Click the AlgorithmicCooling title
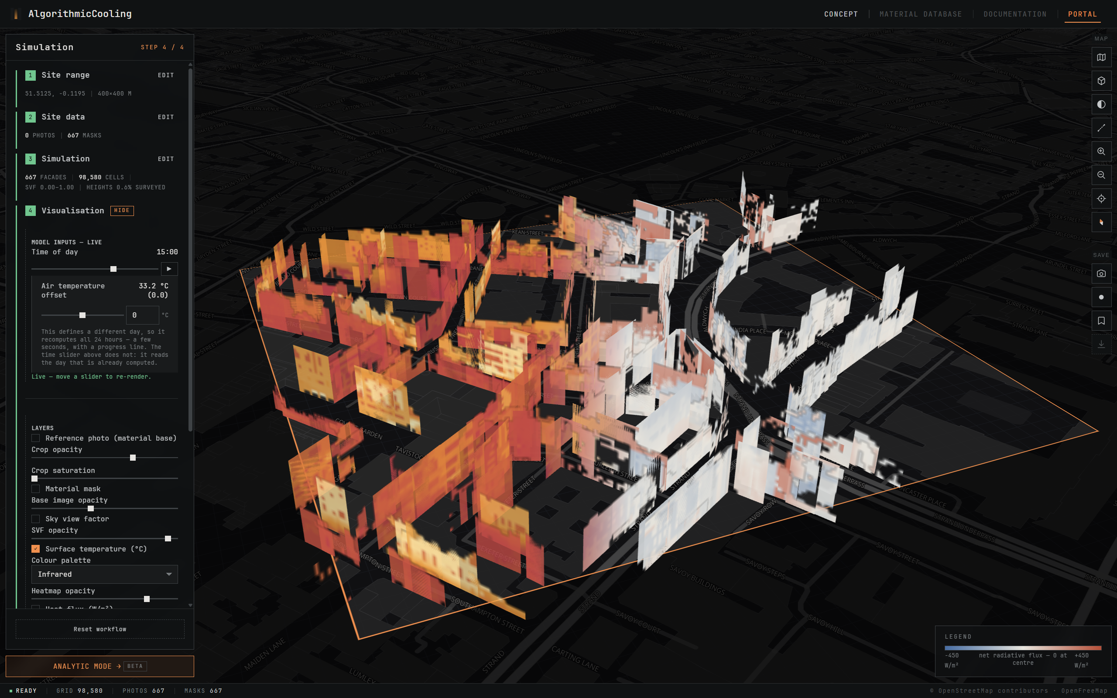Screen dimensions: 1117x698 point(80,14)
